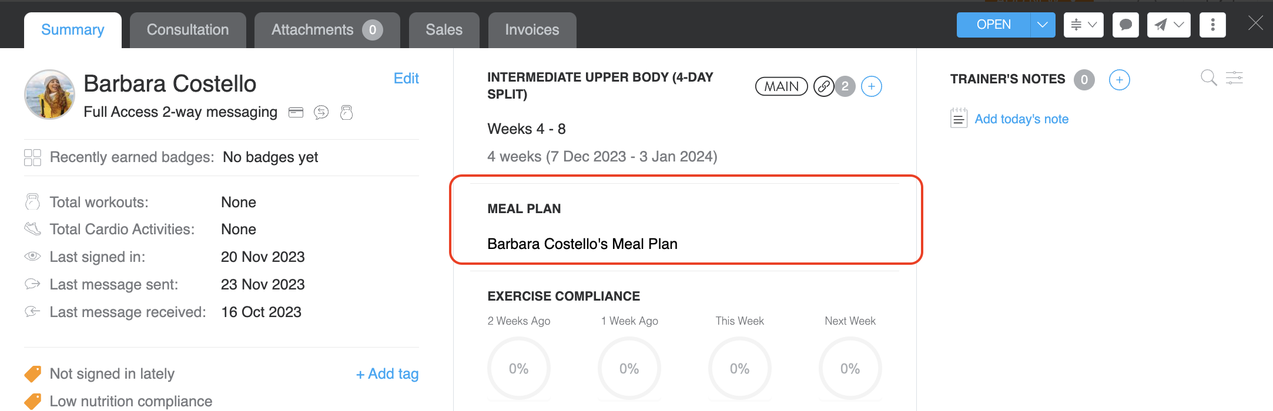Click the plus icon to add trainer's note
This screenshot has height=411, width=1273.
(x=1119, y=80)
